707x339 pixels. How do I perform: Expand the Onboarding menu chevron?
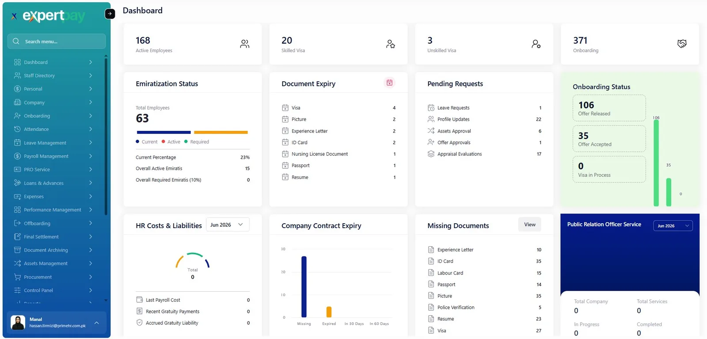click(x=91, y=116)
